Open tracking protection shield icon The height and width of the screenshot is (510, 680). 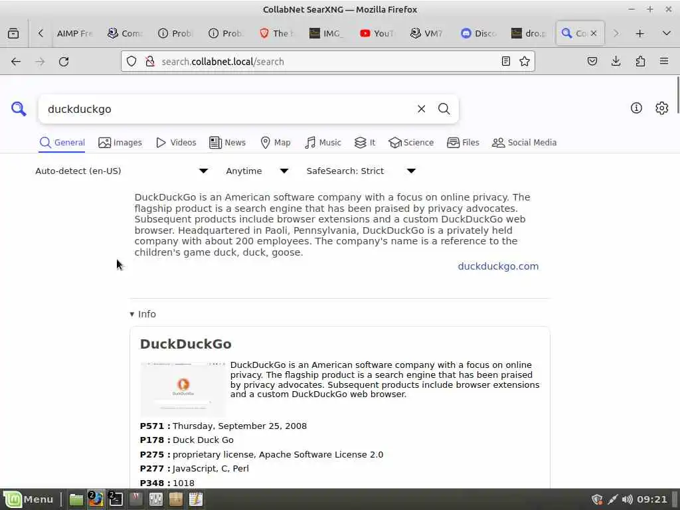[131, 62]
